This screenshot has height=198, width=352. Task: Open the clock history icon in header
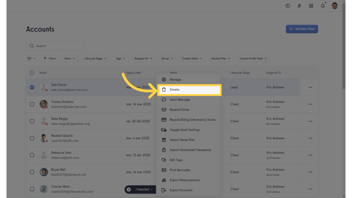coord(288,6)
